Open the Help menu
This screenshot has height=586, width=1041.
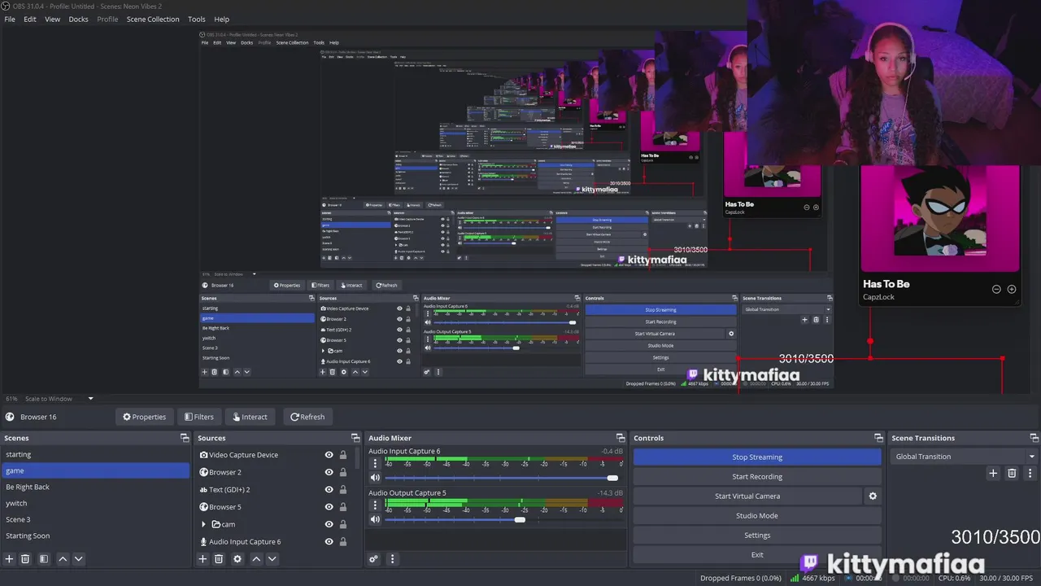(x=221, y=19)
